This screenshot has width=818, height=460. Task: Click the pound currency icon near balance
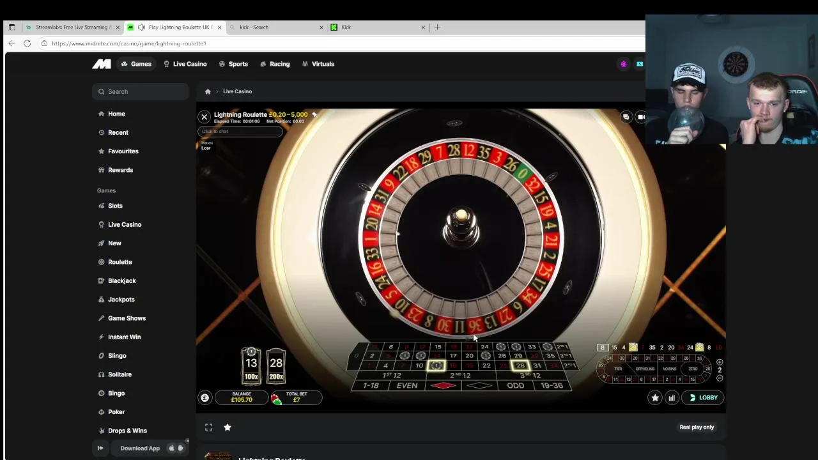click(x=204, y=397)
